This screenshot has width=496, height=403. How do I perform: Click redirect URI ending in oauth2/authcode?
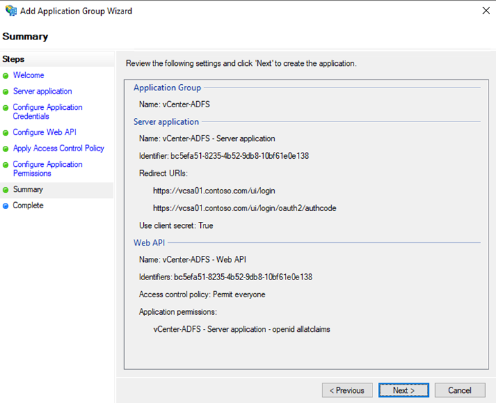[244, 208]
